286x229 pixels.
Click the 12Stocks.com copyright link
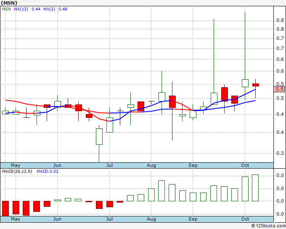(268, 226)
